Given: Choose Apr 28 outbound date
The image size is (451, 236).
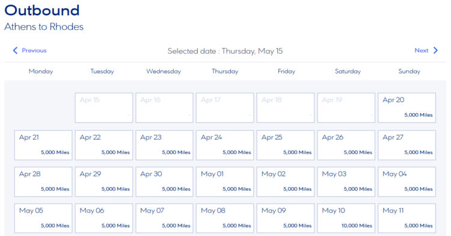Looking at the screenshot, I should tap(43, 182).
